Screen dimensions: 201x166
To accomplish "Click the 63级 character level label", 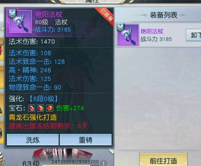I will coord(31,163).
